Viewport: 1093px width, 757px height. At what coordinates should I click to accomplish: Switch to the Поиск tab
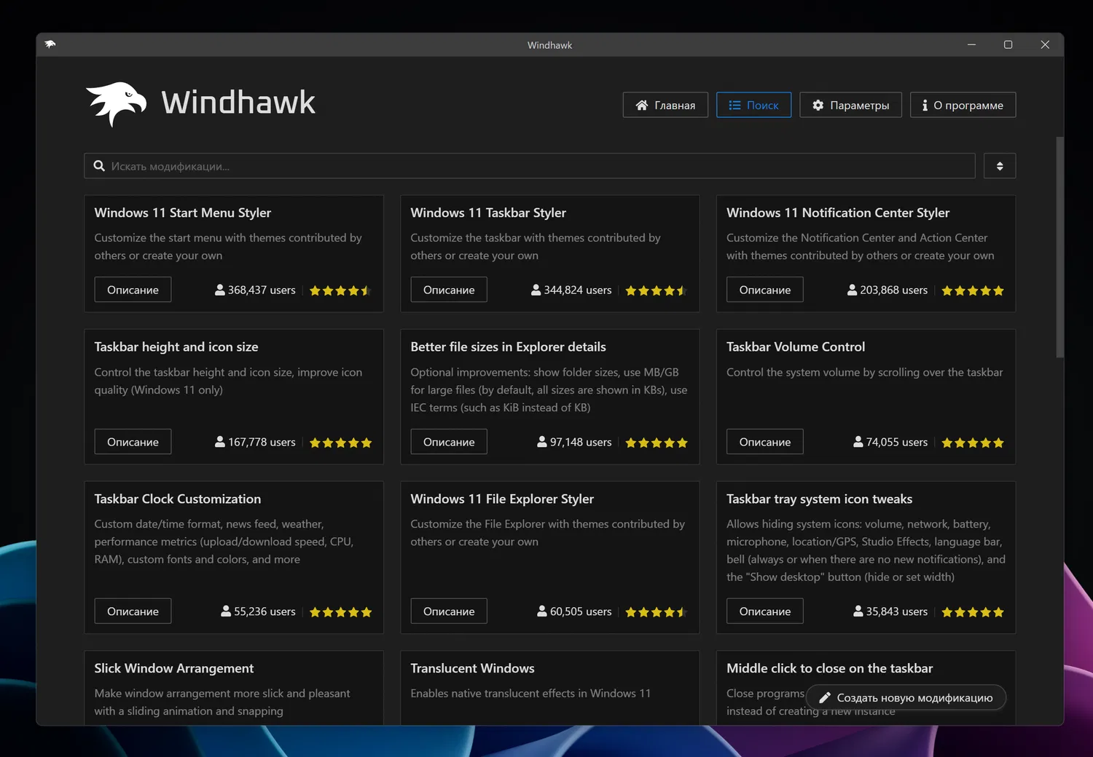753,105
